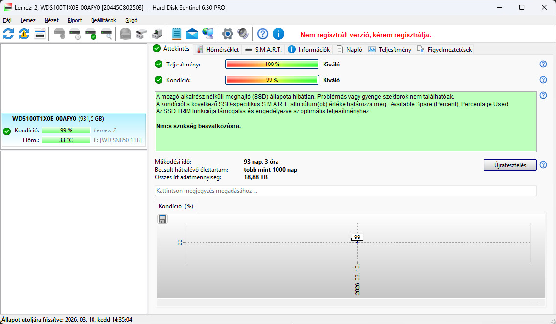Click the grey disk platter toolbar icon
The width and height of the screenshot is (556, 324).
point(125,34)
